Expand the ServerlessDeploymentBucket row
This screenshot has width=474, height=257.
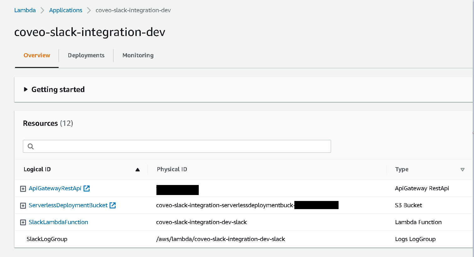click(23, 206)
